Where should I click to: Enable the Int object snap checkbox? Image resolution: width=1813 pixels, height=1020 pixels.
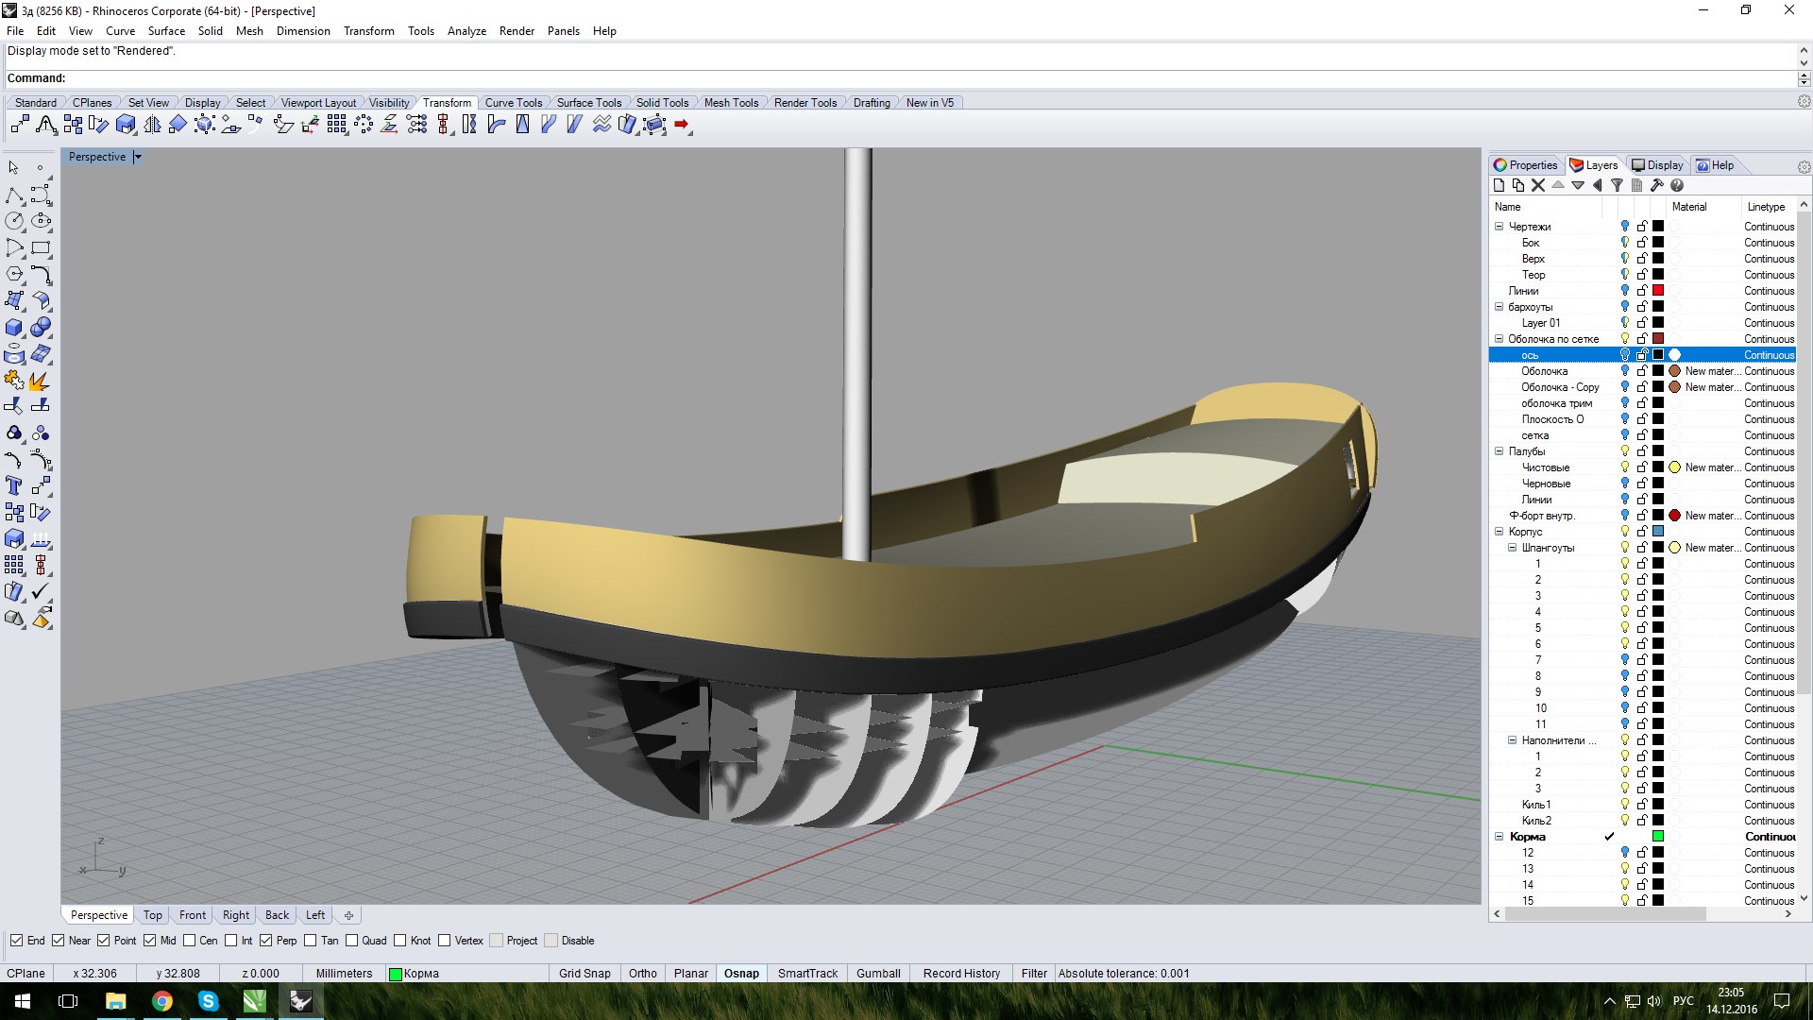(x=231, y=941)
